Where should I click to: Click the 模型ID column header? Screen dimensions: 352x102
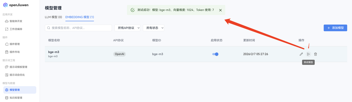[156, 40]
